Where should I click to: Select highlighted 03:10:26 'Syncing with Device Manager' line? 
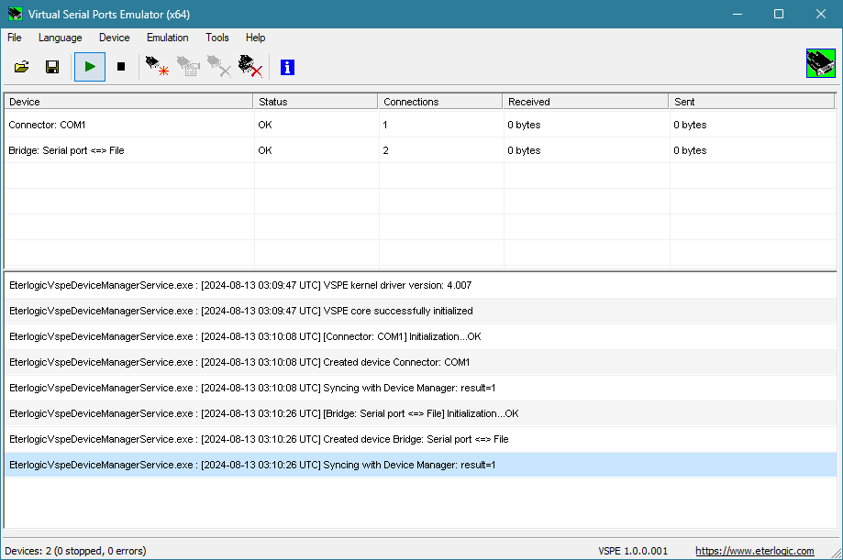click(x=420, y=465)
